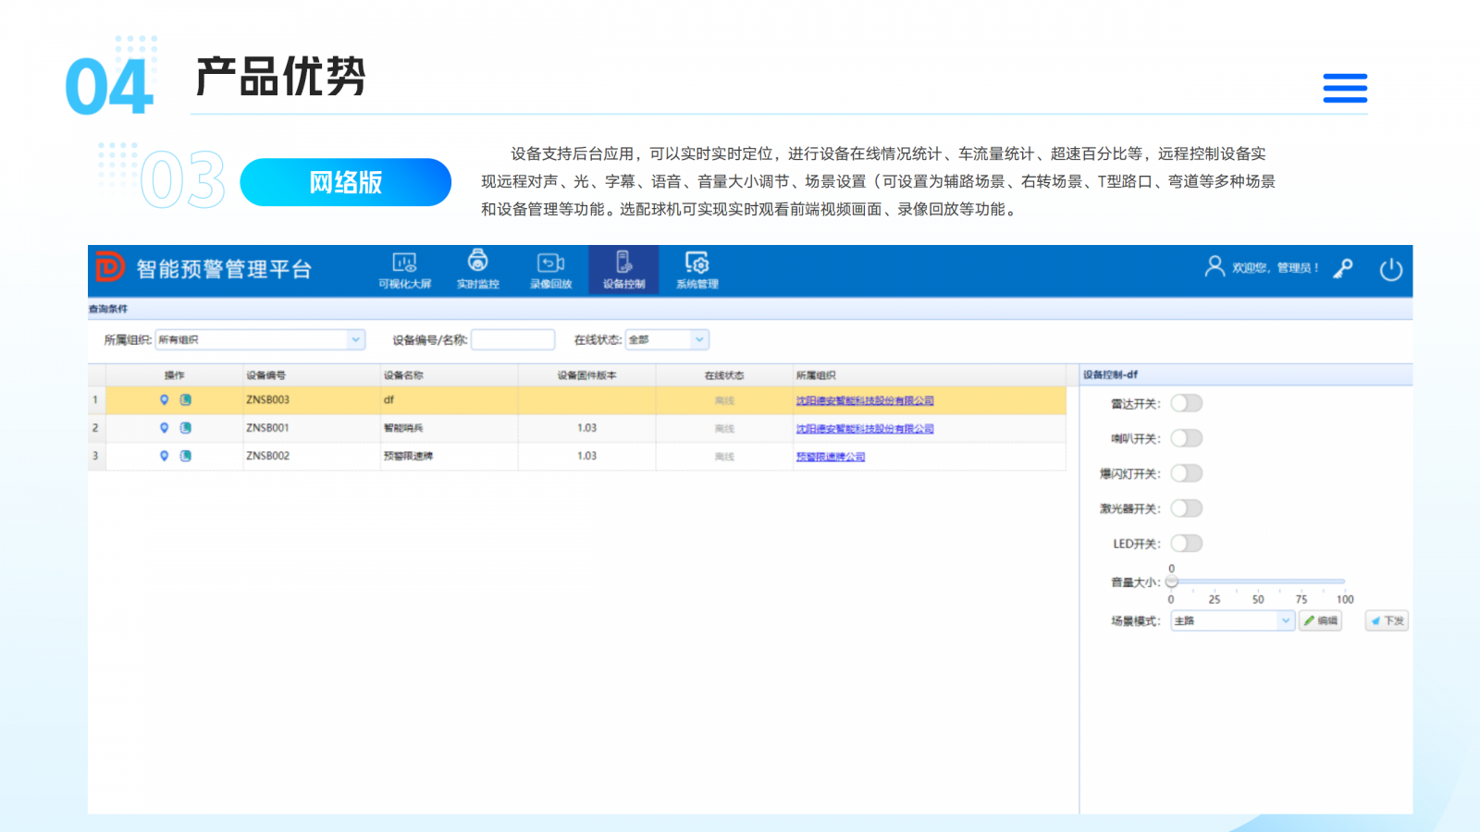This screenshot has width=1480, height=832.
Task: Set volume slider to 100 mark
Action: pos(1344,581)
